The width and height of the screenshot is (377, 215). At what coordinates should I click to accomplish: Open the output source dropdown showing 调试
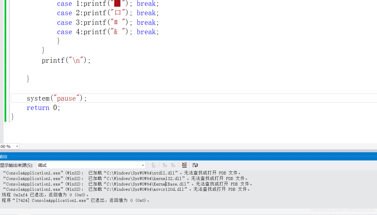[91, 165]
